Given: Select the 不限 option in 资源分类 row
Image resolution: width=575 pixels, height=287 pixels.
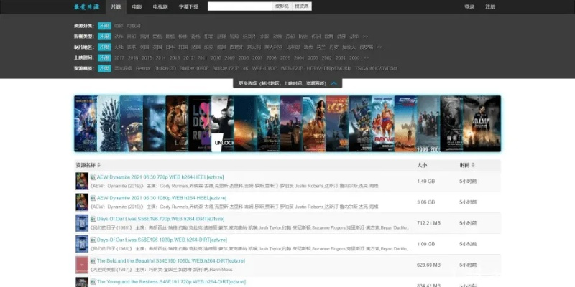Looking at the screenshot, I should pos(104,25).
